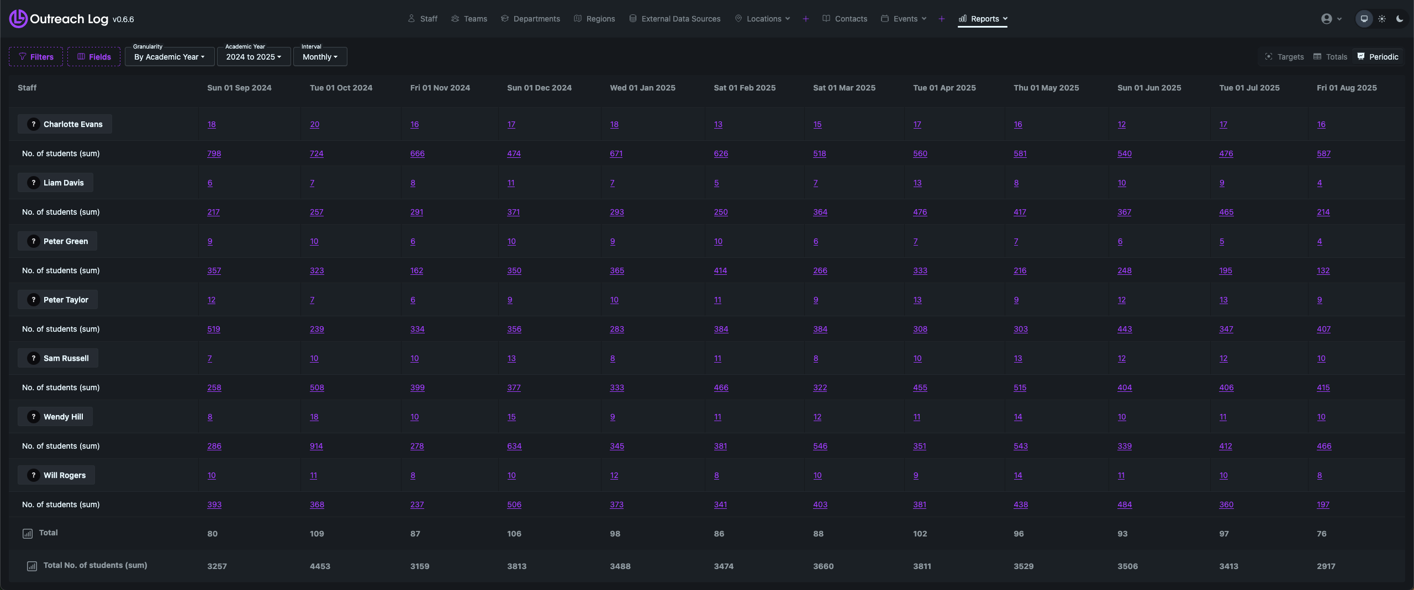The image size is (1414, 590).
Task: Open the Granularity dropdown
Action: point(169,57)
